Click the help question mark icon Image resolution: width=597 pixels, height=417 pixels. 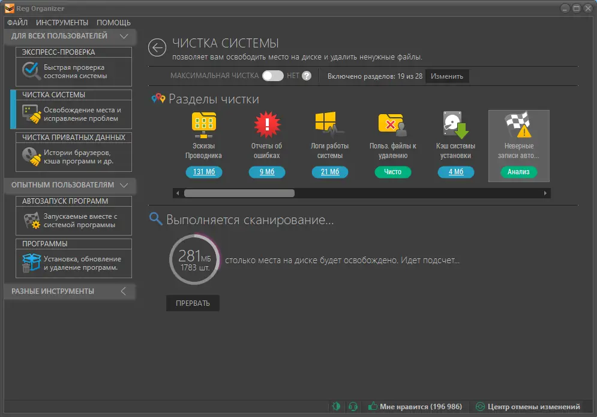(x=307, y=76)
